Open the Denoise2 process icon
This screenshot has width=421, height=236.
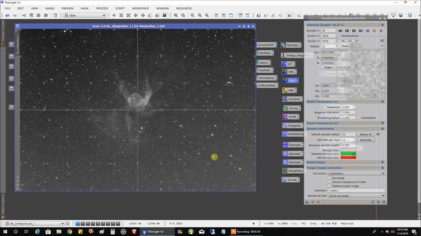point(293,154)
